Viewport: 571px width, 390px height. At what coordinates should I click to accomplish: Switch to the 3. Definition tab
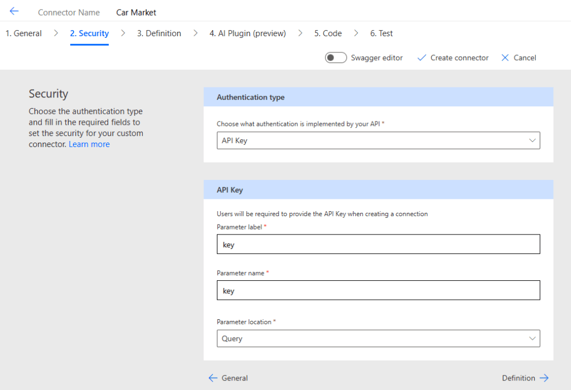point(159,33)
